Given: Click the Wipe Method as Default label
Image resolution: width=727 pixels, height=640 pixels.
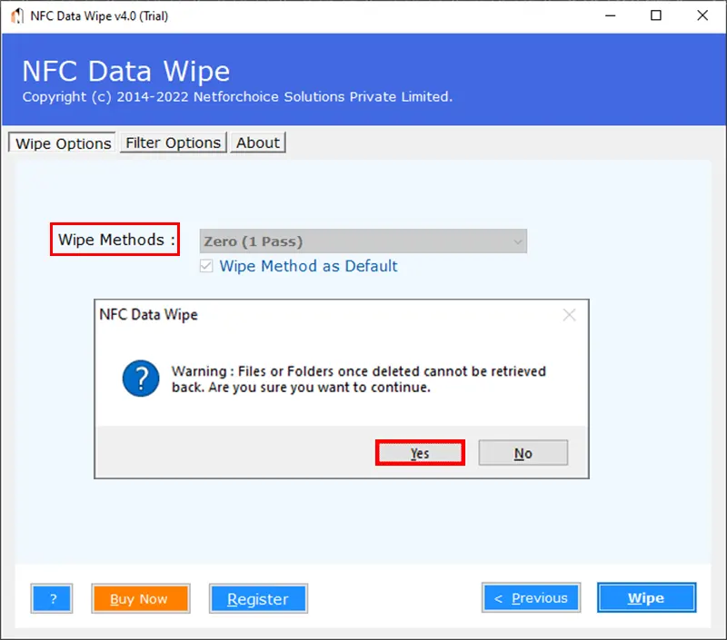Looking at the screenshot, I should click(308, 266).
